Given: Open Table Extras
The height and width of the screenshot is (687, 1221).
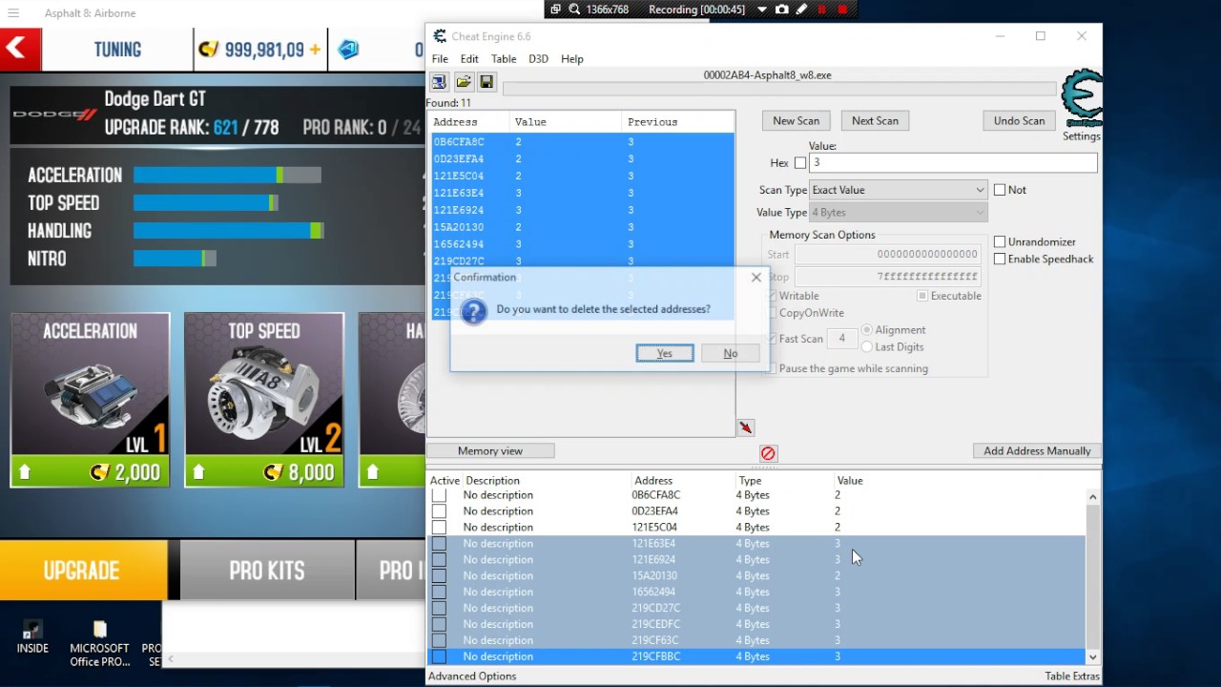Looking at the screenshot, I should point(1072,677).
